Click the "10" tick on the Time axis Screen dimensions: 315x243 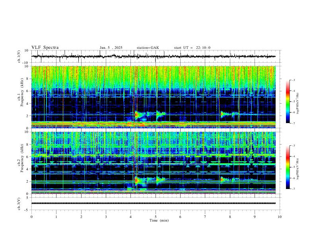[280, 217]
